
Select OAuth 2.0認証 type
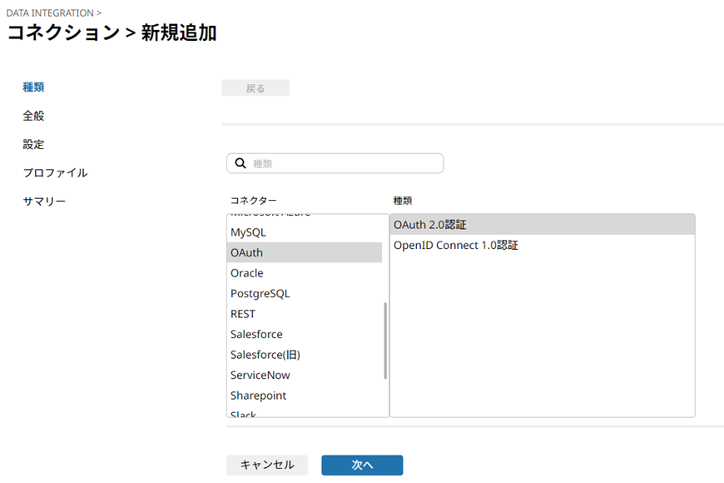[x=542, y=225]
